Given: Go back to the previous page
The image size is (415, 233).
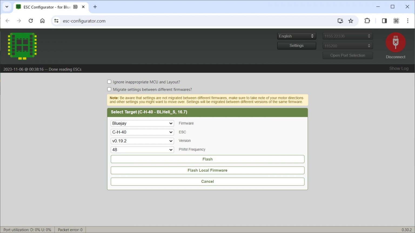Looking at the screenshot, I should pos(8,21).
